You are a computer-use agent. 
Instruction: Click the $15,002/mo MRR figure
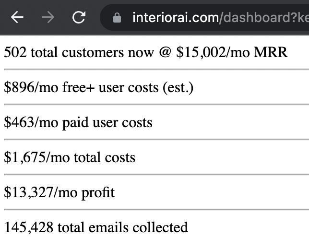click(232, 52)
